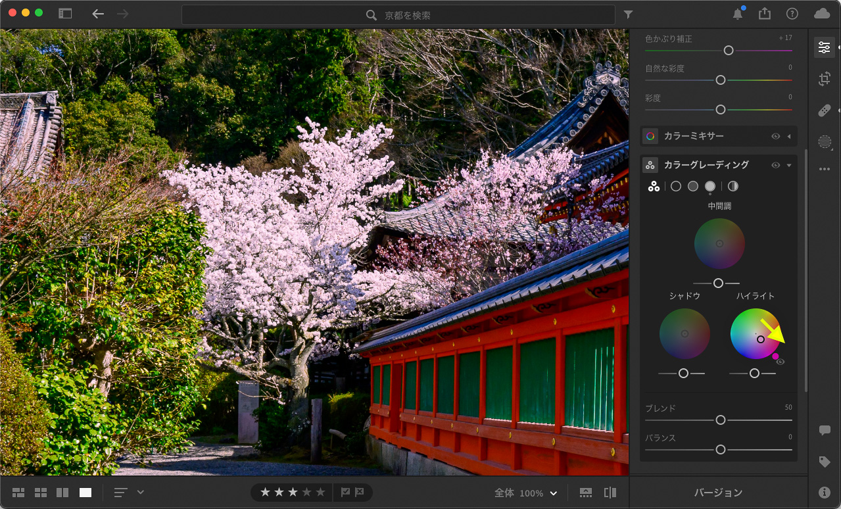
Task: Open the notifications bell
Action: pyautogui.click(x=738, y=14)
